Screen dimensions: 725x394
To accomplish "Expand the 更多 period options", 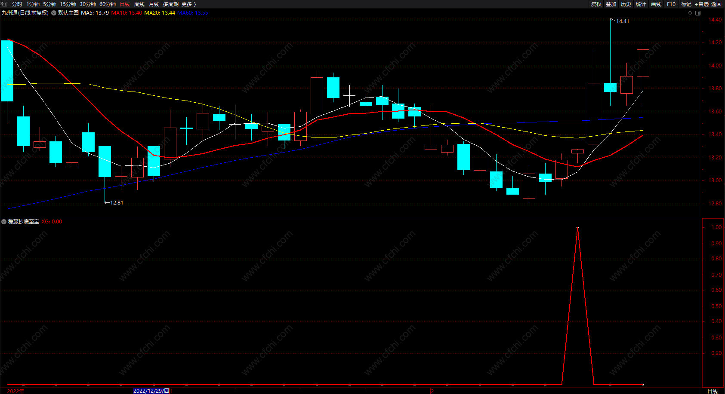I will [x=188, y=4].
